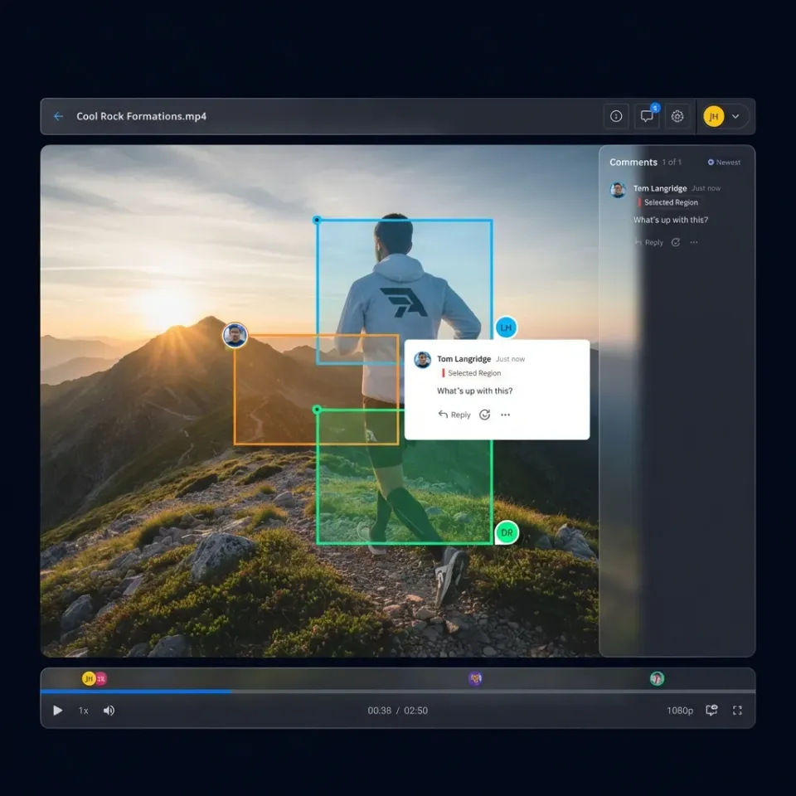796x796 pixels.
Task: Click the purple avatar marker on the timeline
Action: point(476,678)
